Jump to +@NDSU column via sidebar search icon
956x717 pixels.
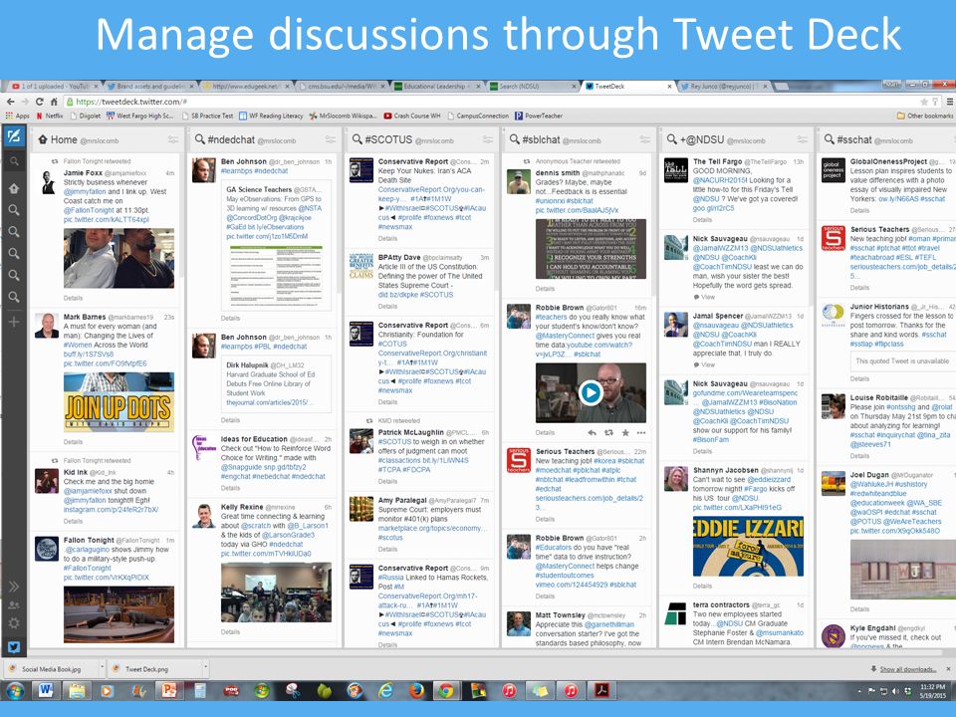pos(13,276)
